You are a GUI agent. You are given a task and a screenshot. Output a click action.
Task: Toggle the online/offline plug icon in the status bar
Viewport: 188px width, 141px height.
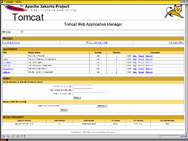pos(182,136)
